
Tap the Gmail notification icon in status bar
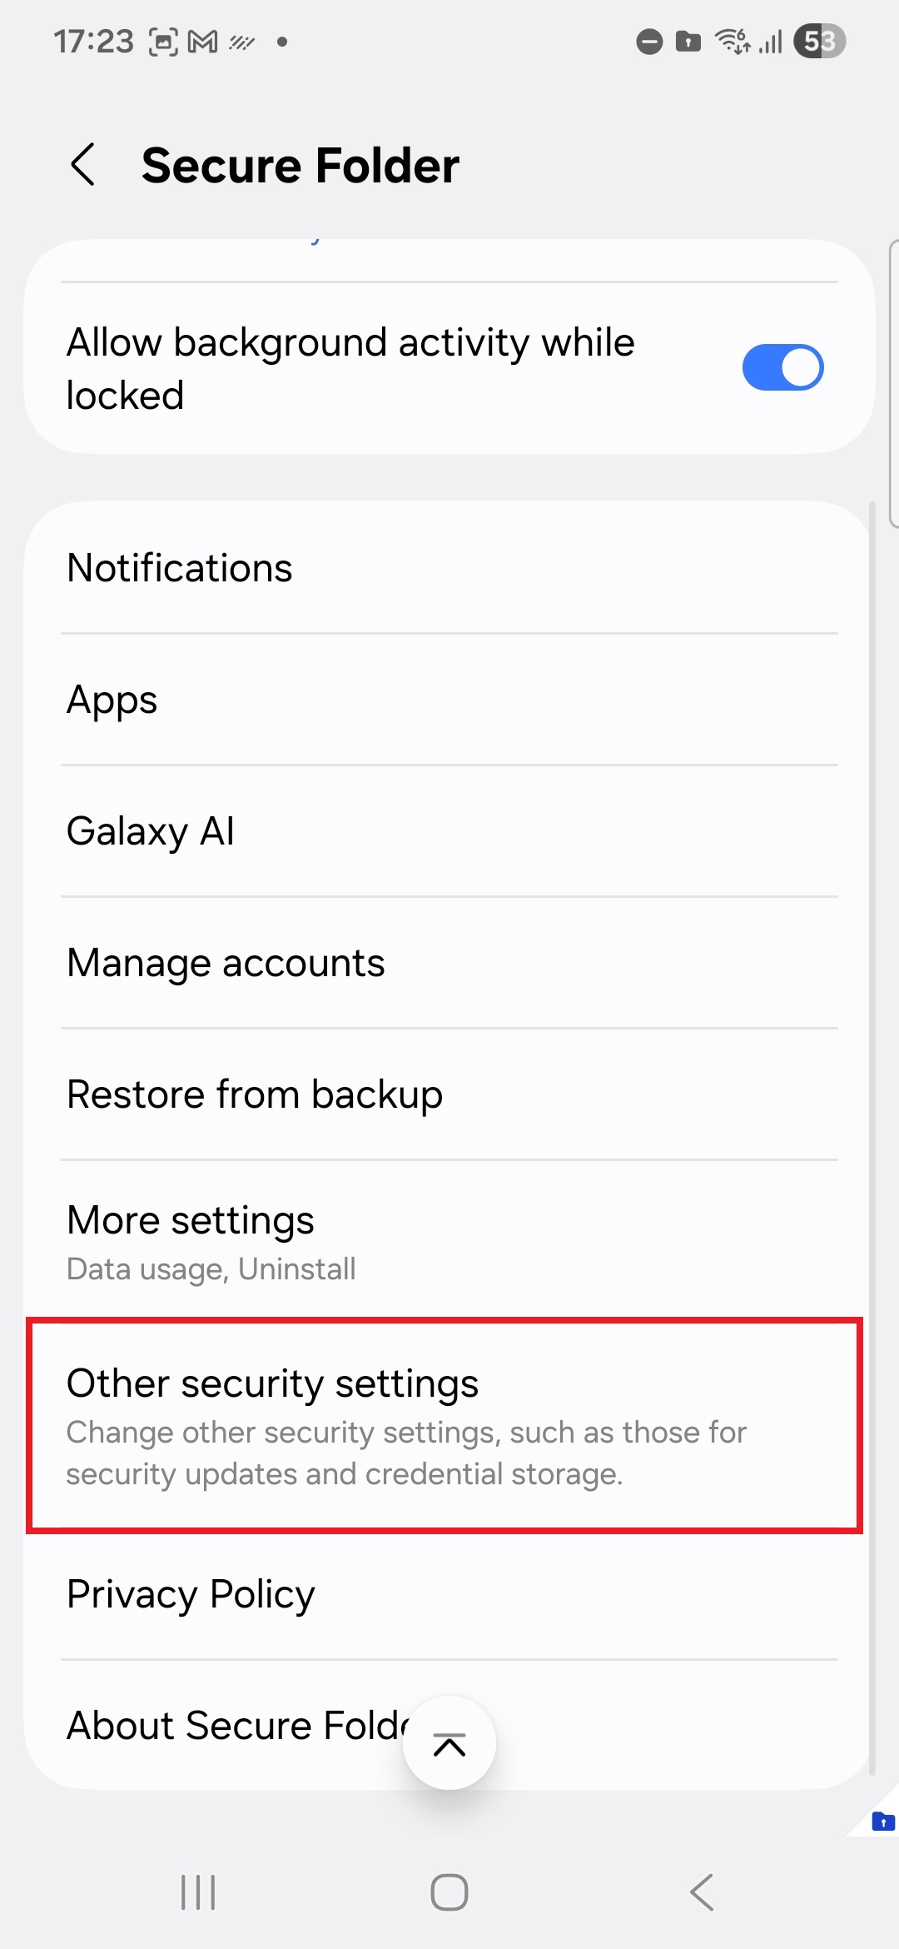click(202, 42)
